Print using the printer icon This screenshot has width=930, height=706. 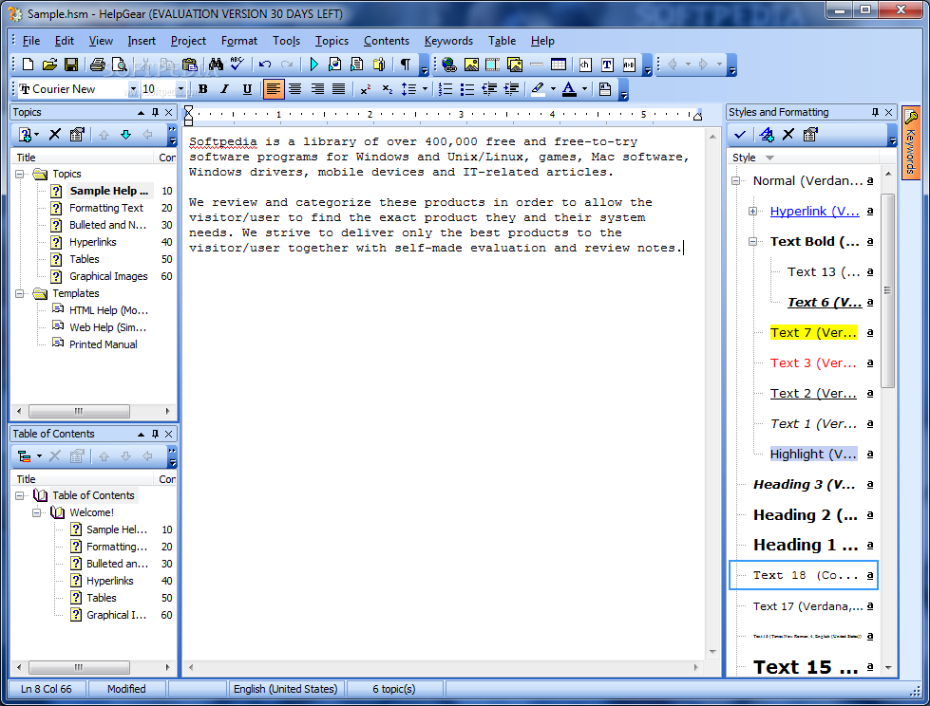point(97,65)
